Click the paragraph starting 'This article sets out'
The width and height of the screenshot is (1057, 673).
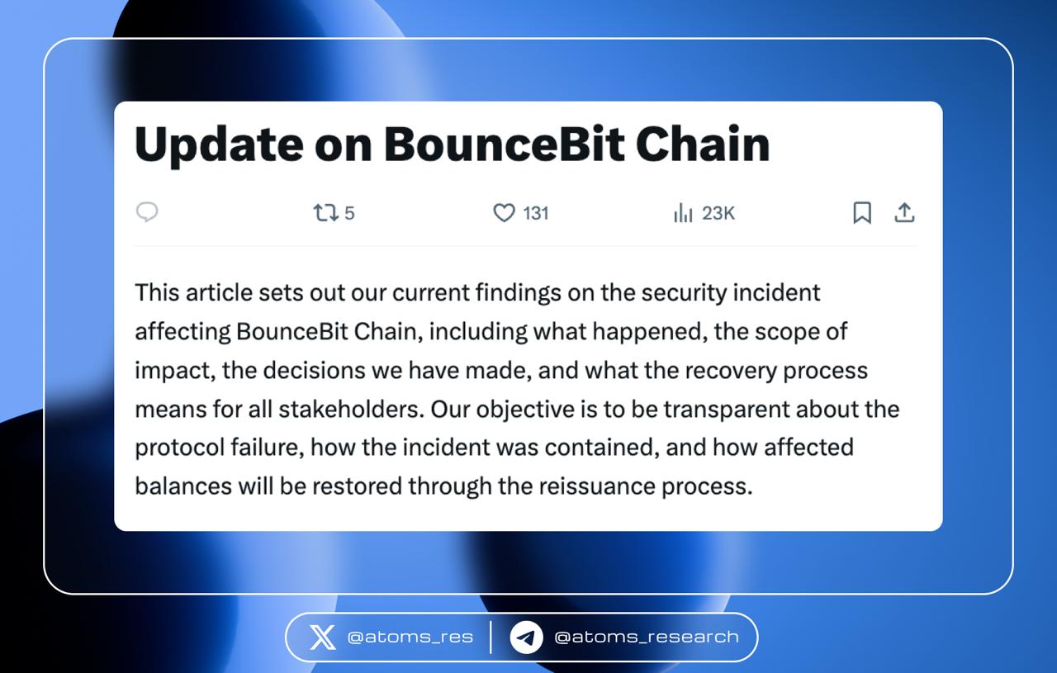click(x=517, y=389)
